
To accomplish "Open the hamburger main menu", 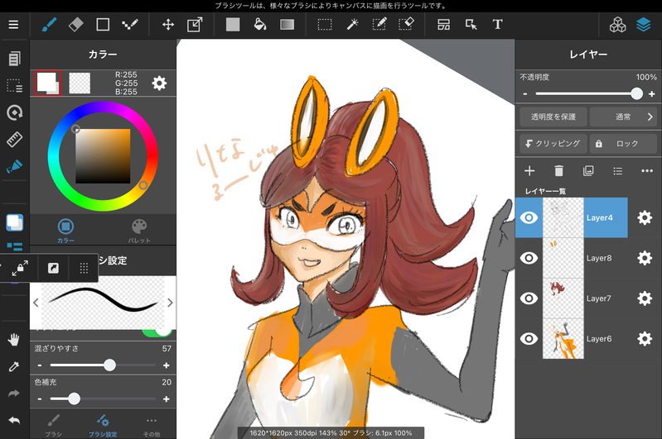I will click(x=13, y=25).
